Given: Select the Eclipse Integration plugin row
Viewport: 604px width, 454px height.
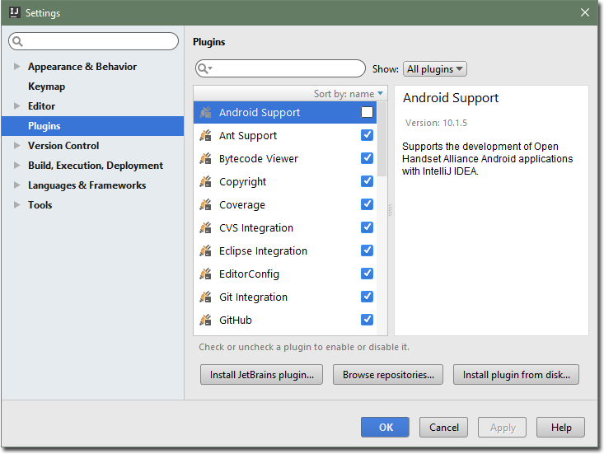Looking at the screenshot, I should (285, 251).
